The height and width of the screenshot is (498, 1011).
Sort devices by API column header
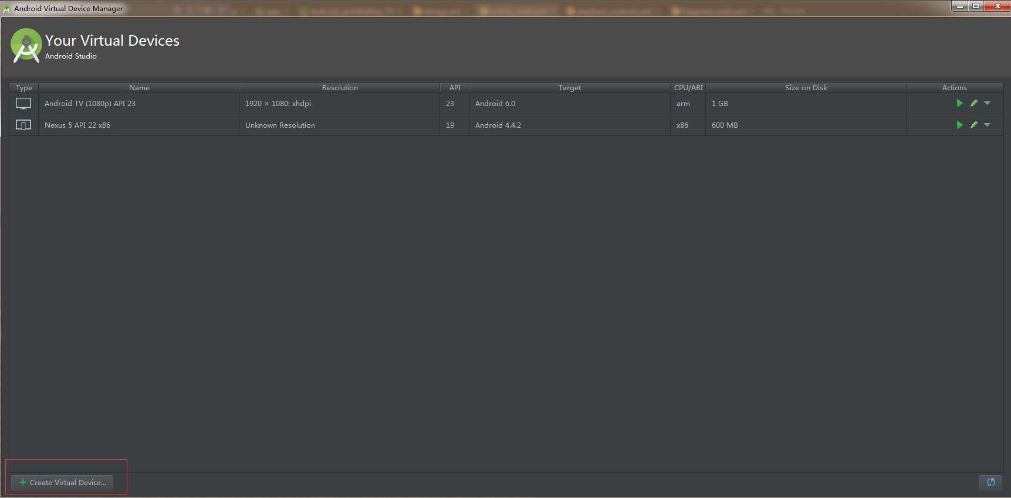coord(455,87)
